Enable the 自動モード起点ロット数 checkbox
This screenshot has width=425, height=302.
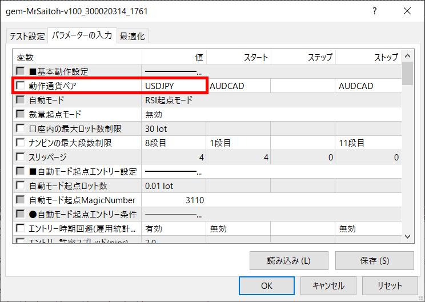pyautogui.click(x=21, y=186)
